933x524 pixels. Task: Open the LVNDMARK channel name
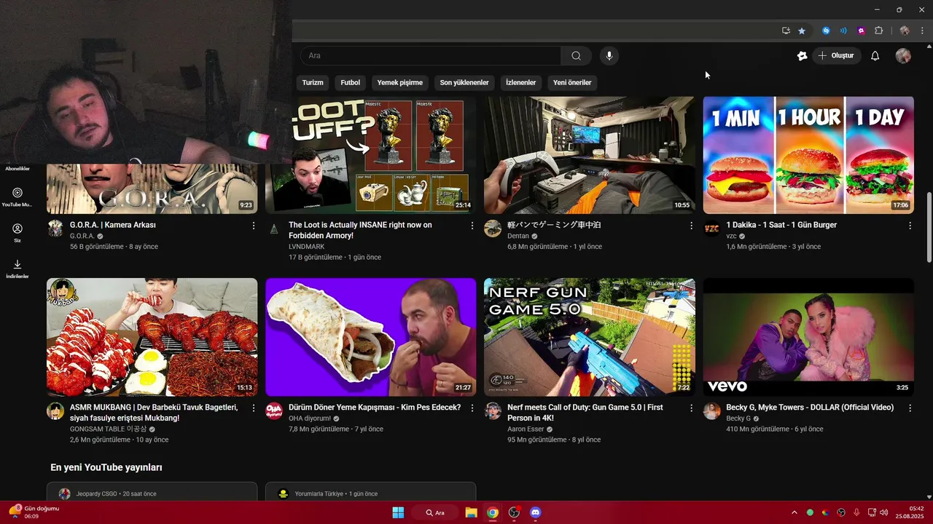tap(307, 247)
